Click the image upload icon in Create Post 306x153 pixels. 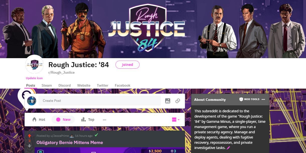click(168, 101)
